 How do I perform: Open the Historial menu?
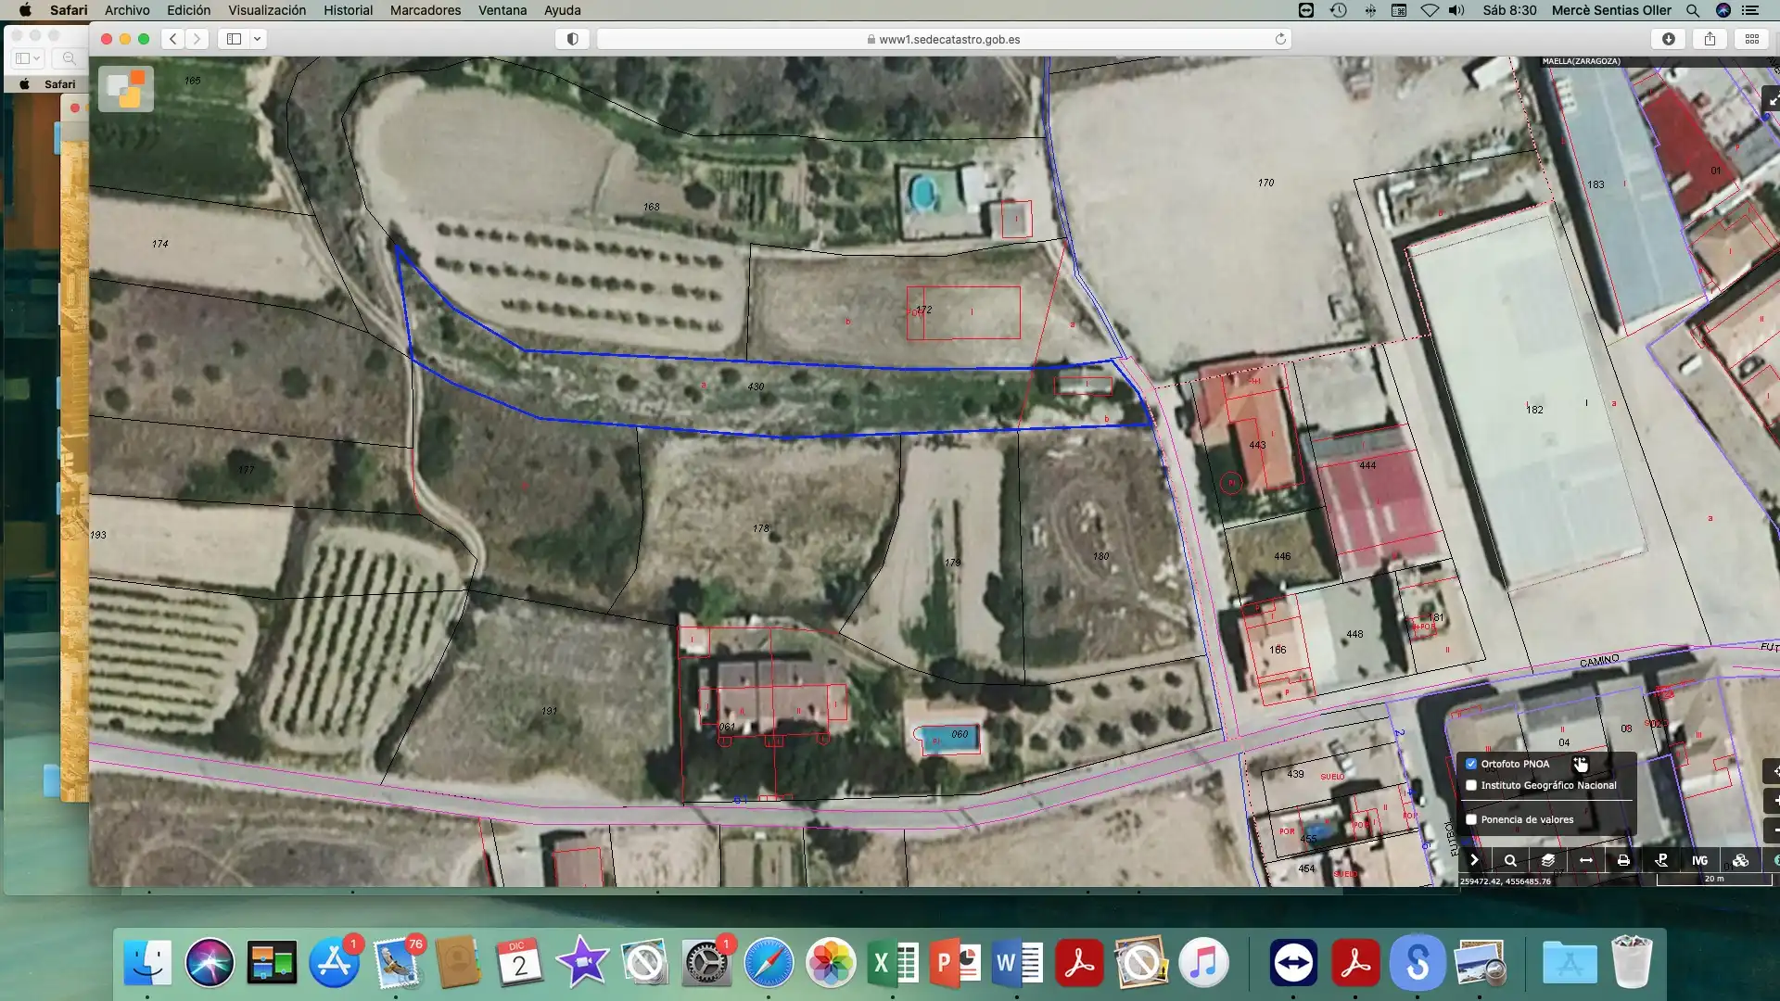point(348,10)
